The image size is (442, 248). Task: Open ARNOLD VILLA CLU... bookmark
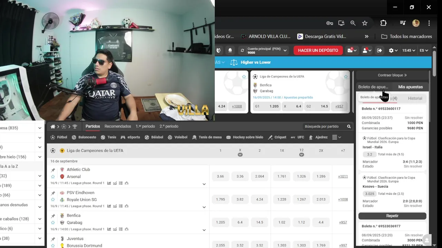coord(266,37)
